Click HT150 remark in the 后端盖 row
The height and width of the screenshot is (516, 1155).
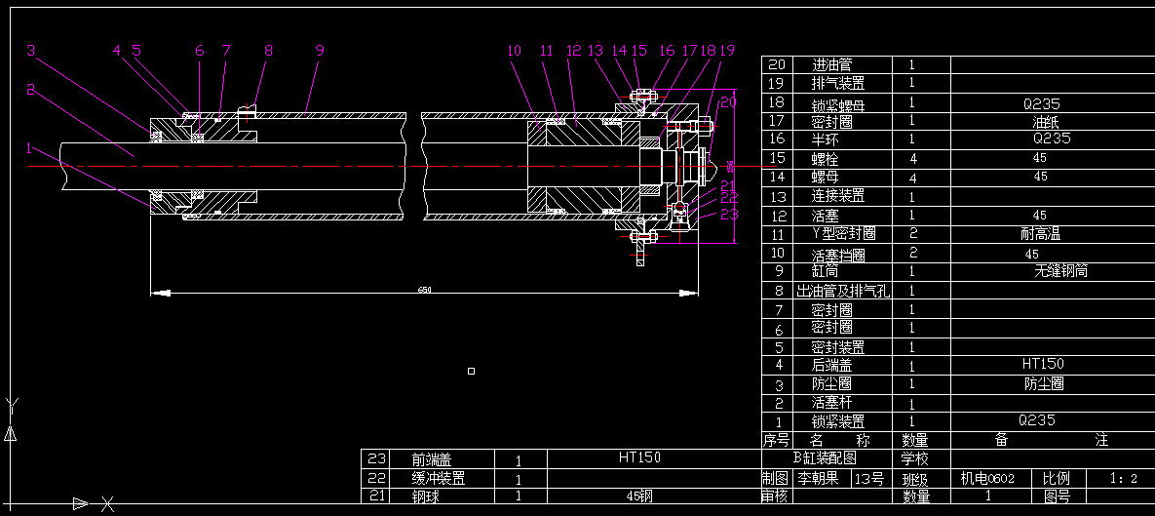pyautogui.click(x=1043, y=364)
